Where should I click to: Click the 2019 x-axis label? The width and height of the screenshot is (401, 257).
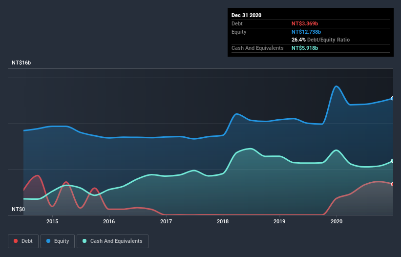(x=279, y=221)
